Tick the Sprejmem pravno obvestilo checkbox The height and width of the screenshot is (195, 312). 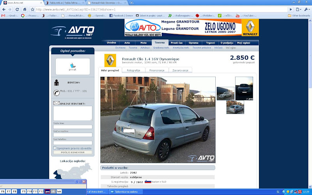55,148
